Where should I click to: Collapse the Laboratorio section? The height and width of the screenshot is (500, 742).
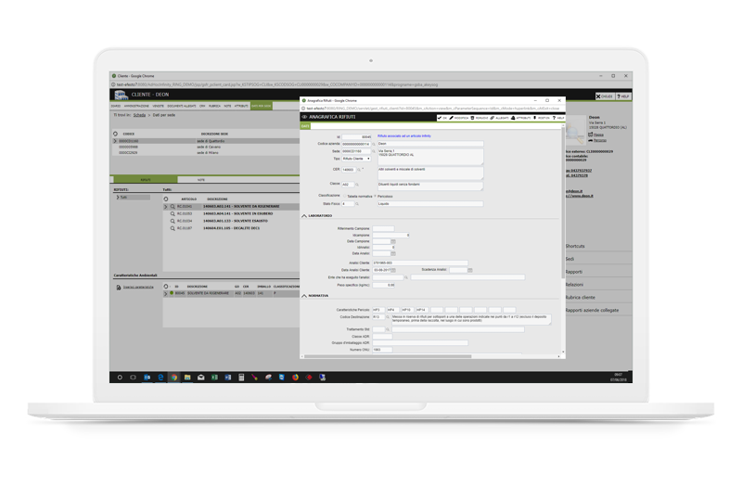pos(302,216)
